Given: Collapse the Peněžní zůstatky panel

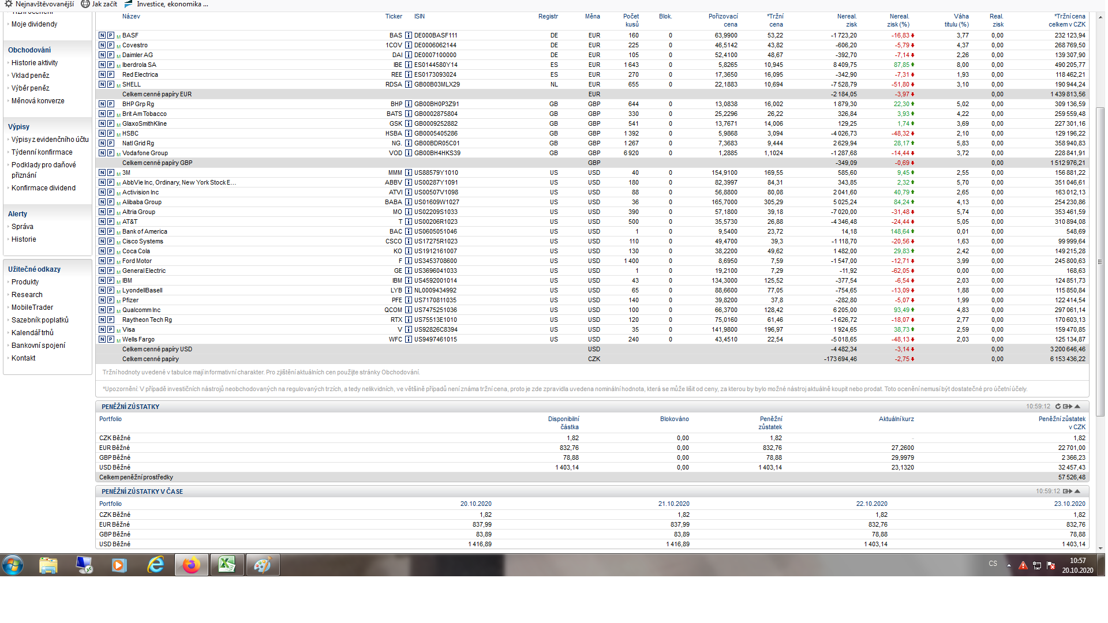Looking at the screenshot, I should coord(1077,407).
